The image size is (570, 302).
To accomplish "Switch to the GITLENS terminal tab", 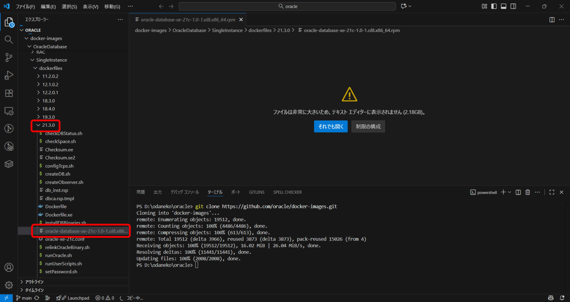I will click(x=256, y=192).
